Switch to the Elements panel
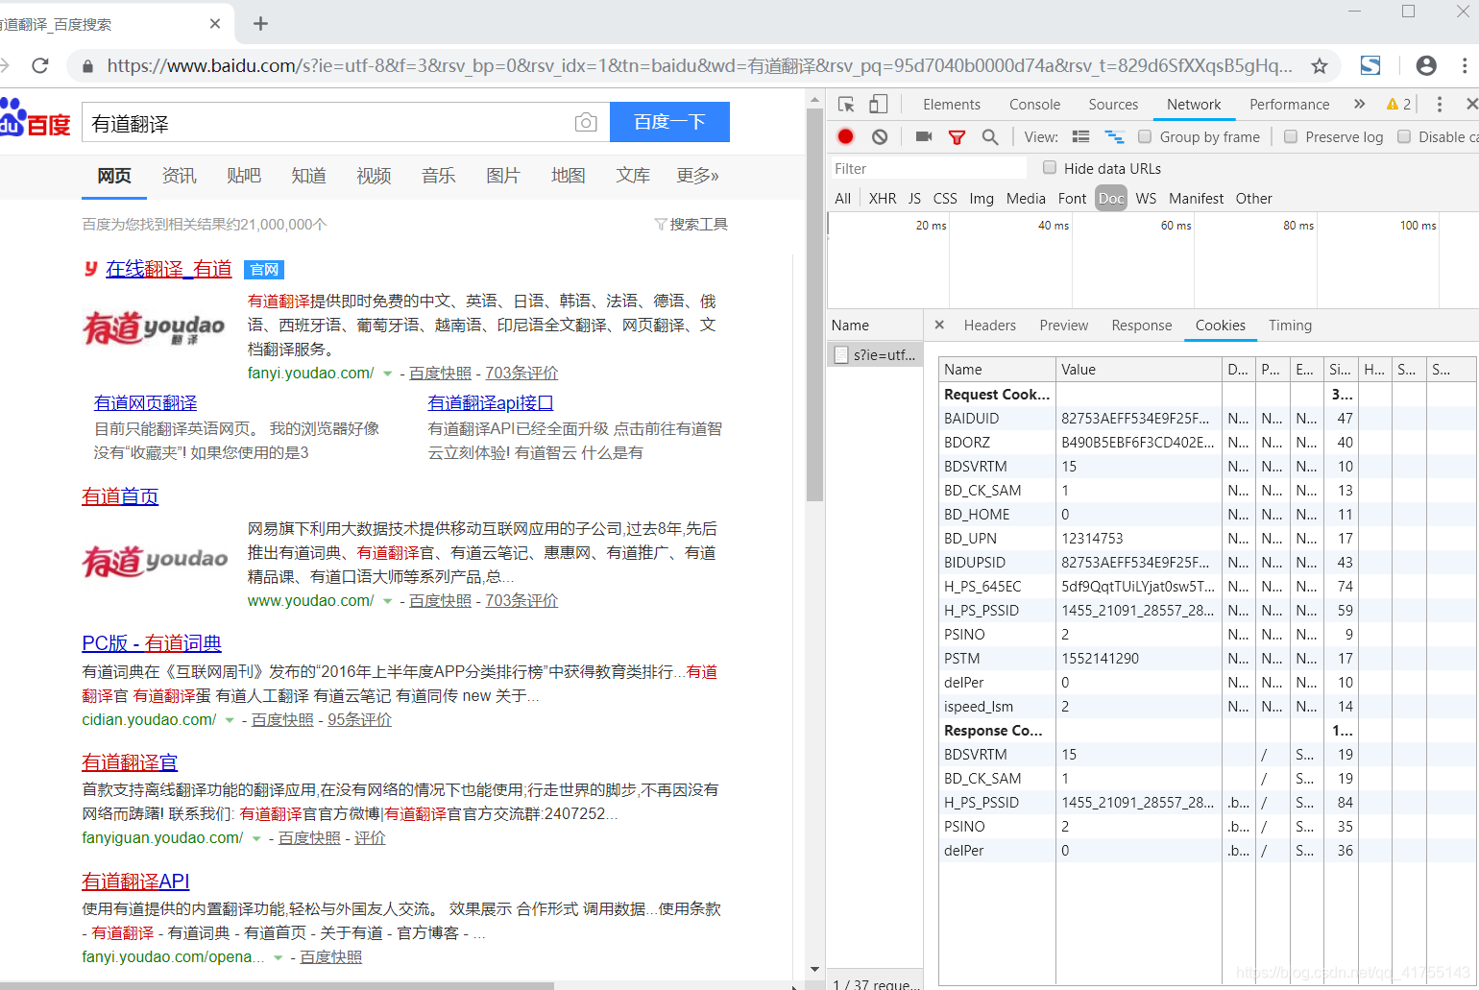Image resolution: width=1479 pixels, height=990 pixels. (951, 104)
